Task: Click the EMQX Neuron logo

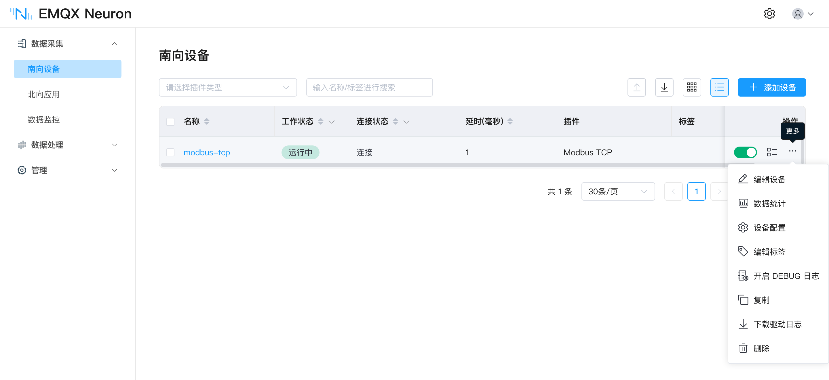Action: point(71,14)
